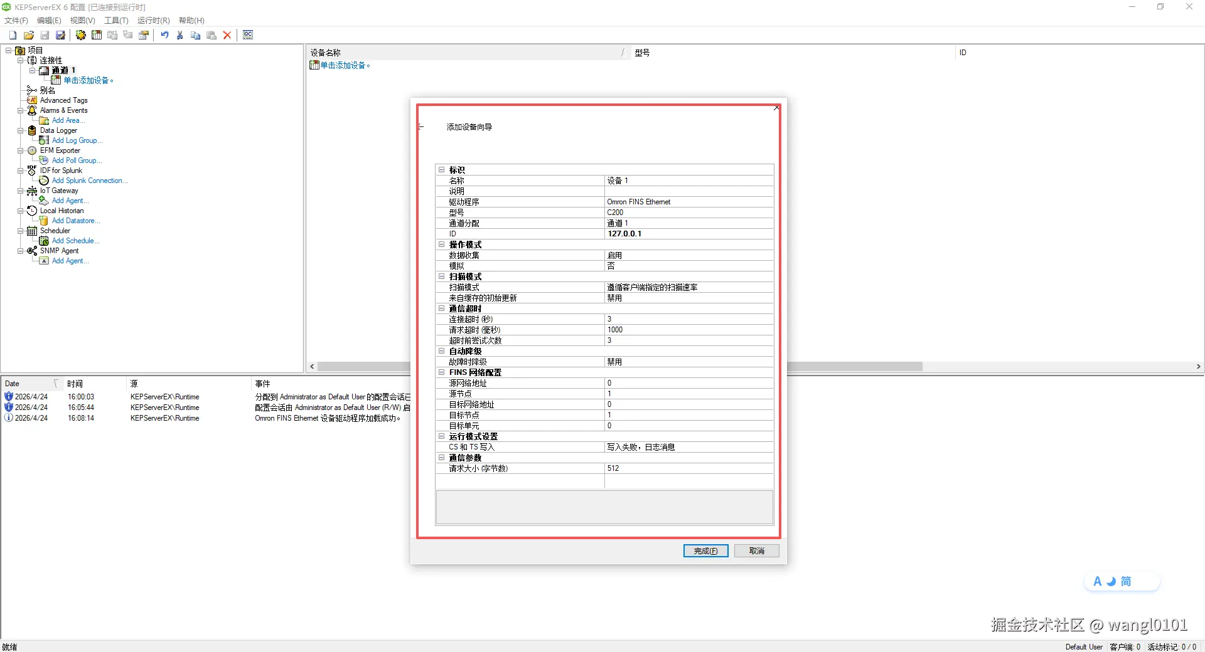Click the Add Area... link

click(68, 120)
